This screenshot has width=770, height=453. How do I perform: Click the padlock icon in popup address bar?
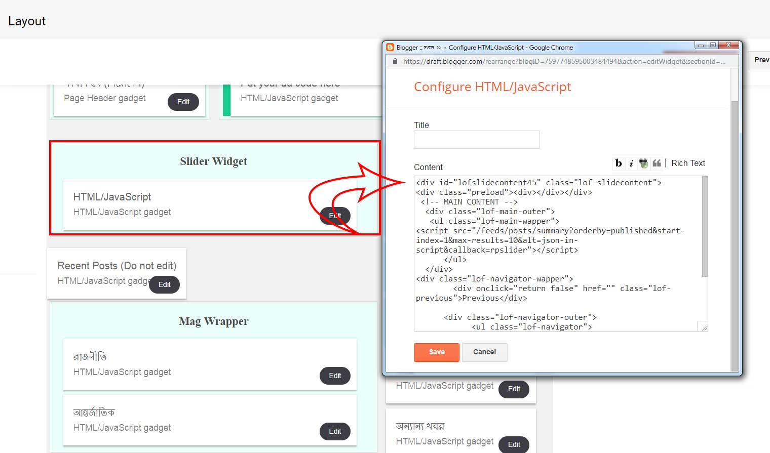pos(395,61)
